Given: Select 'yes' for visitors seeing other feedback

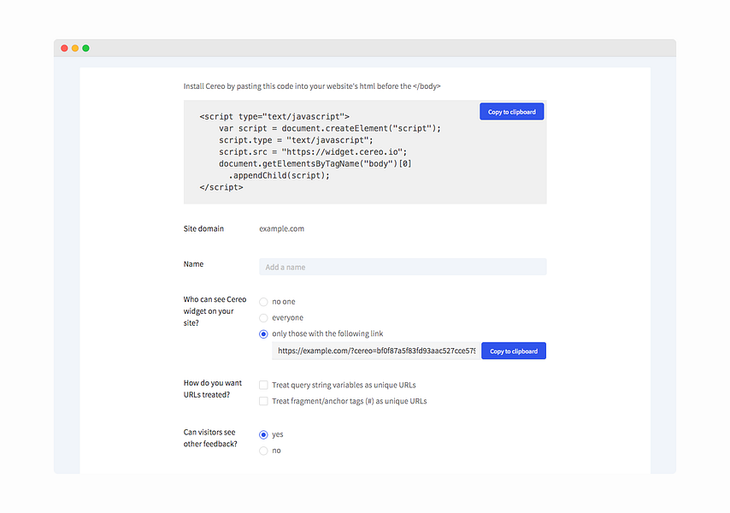Looking at the screenshot, I should click(263, 434).
